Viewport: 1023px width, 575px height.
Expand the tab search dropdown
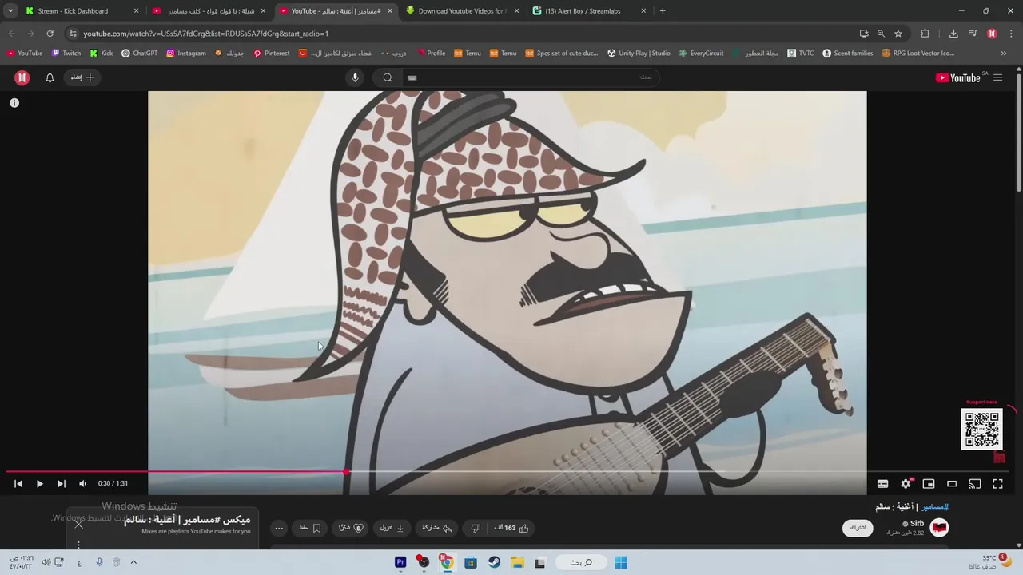click(x=10, y=11)
